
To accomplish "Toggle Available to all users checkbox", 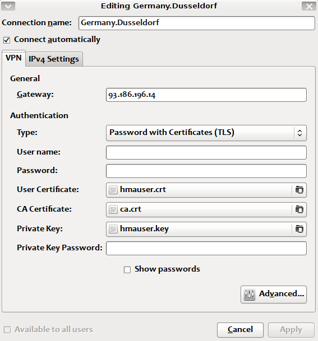I will click(x=7, y=330).
